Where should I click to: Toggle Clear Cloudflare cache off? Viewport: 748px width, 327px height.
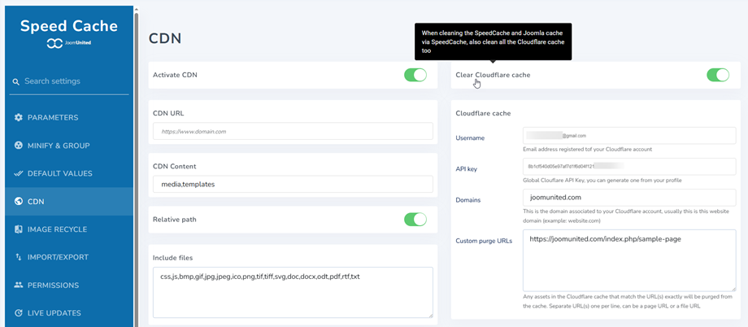pyautogui.click(x=717, y=75)
